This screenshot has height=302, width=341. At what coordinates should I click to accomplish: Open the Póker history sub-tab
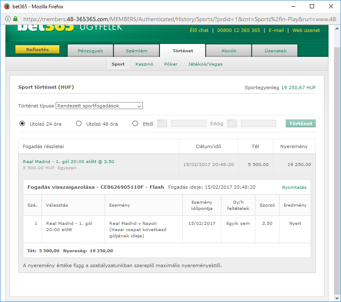click(x=171, y=64)
